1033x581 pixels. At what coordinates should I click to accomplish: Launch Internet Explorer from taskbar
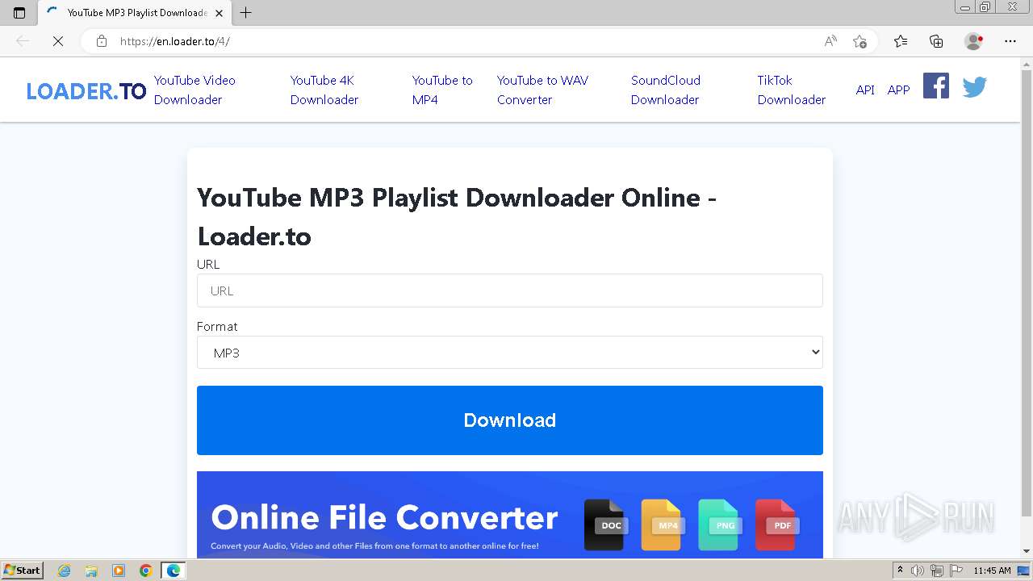[x=64, y=571]
